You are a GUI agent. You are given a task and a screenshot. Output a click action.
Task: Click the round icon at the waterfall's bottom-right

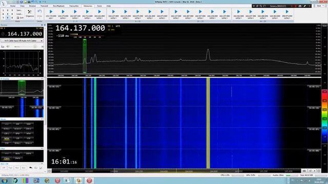tap(319, 171)
